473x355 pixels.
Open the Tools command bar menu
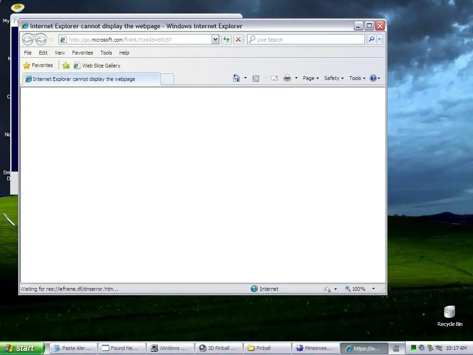[x=357, y=78]
